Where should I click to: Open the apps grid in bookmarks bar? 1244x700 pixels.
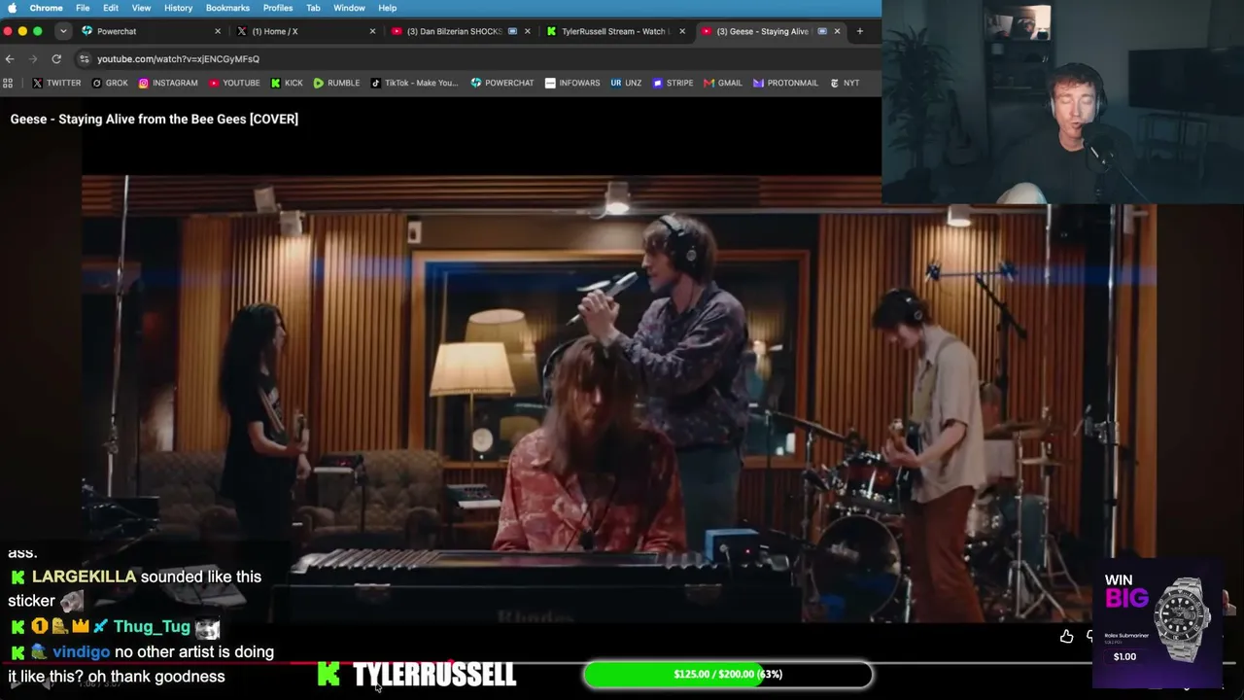[x=10, y=83]
